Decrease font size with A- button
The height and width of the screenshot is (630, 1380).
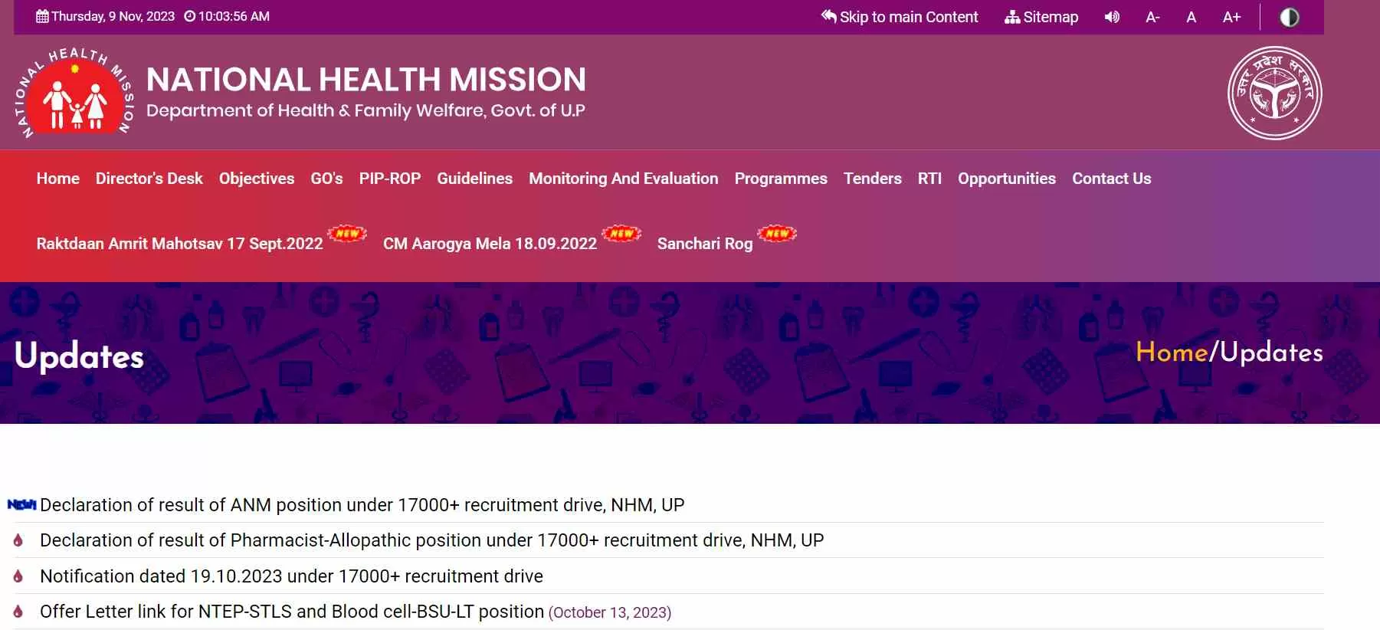coord(1152,17)
